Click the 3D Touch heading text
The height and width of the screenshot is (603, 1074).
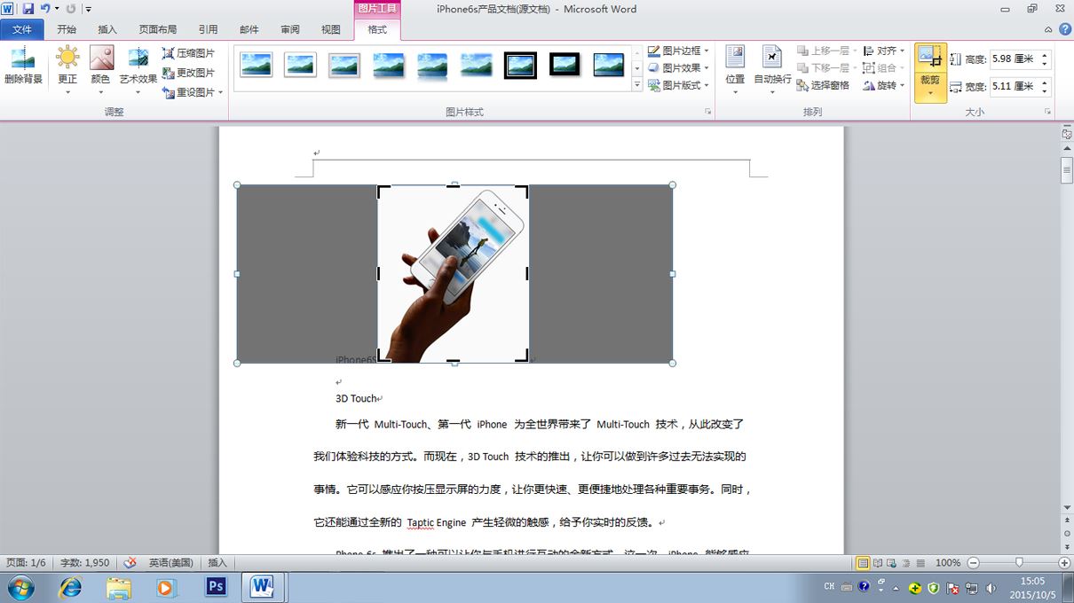[356, 399]
